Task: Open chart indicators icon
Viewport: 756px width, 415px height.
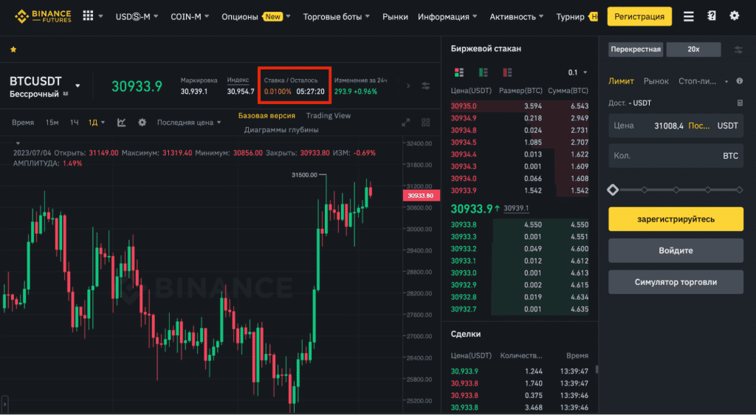Action: point(122,123)
